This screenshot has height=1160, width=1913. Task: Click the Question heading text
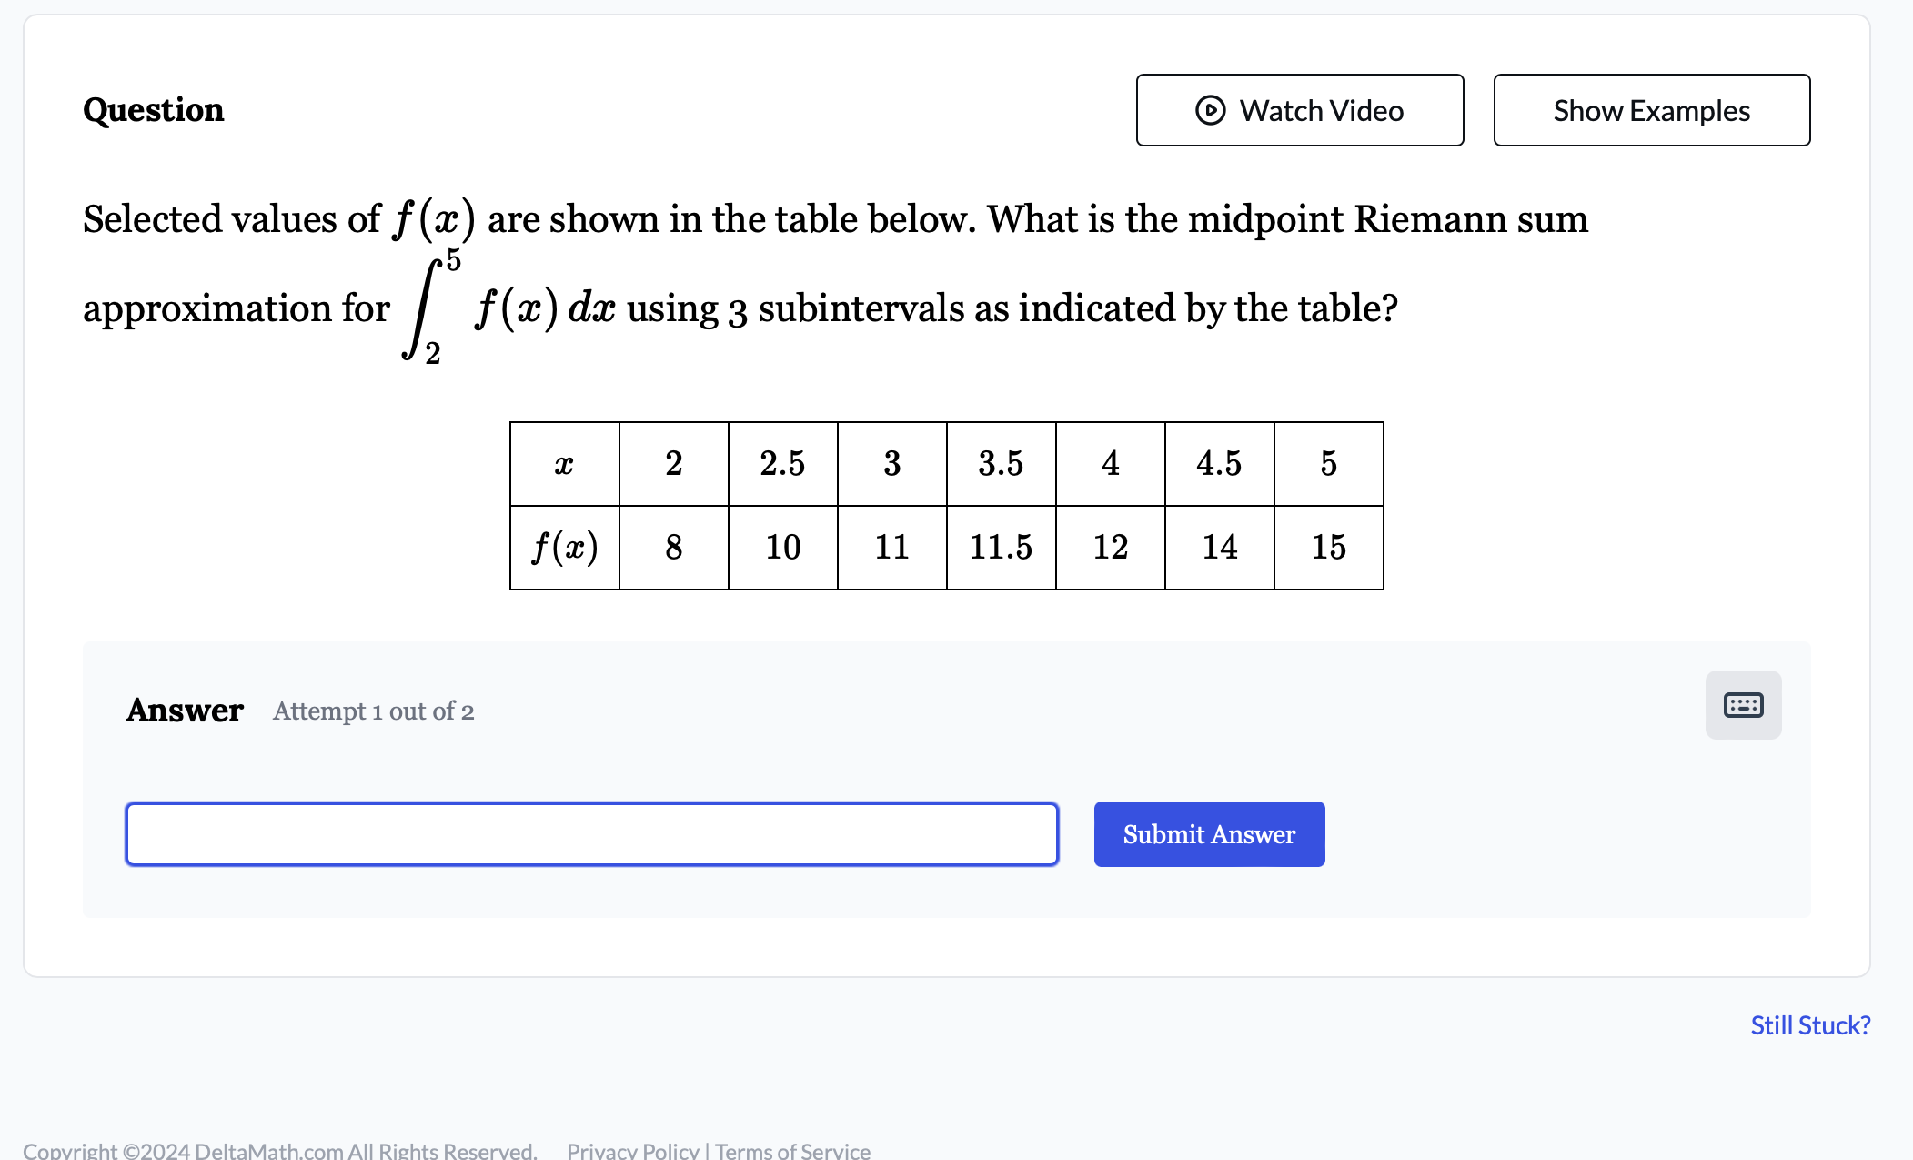[153, 110]
